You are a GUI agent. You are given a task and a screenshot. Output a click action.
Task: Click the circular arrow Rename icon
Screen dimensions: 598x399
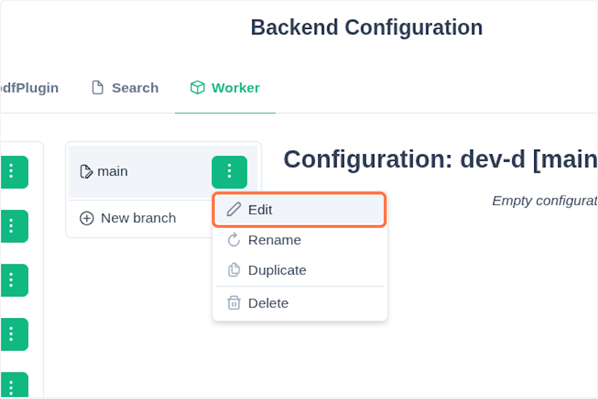coord(234,240)
